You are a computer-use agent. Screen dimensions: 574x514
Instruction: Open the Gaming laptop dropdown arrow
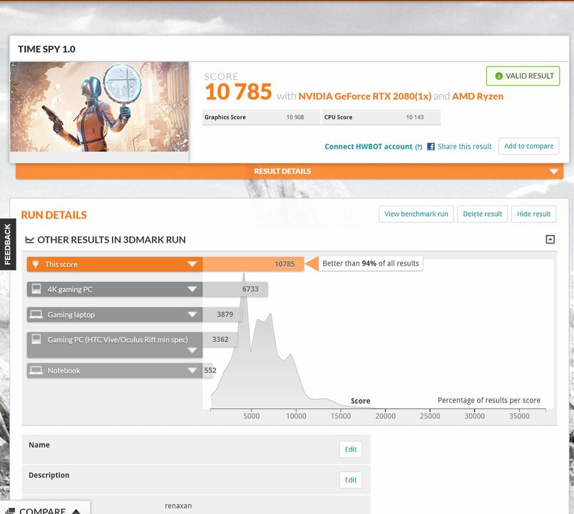193,314
